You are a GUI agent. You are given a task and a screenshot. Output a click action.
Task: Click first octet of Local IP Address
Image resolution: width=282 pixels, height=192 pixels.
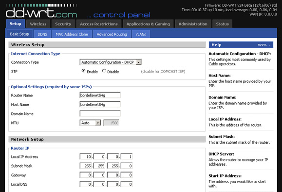[x=86, y=156]
